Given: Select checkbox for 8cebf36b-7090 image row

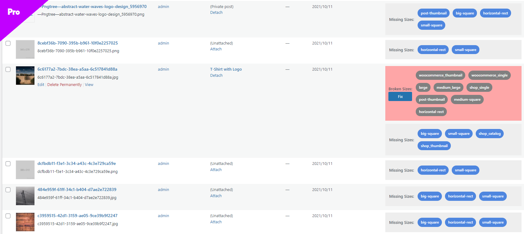Looking at the screenshot, I should (x=8, y=43).
